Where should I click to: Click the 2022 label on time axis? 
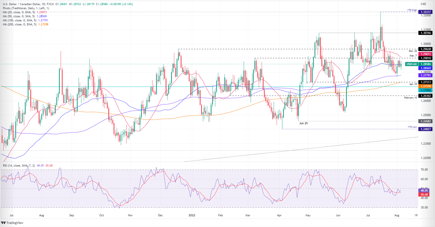(192, 216)
